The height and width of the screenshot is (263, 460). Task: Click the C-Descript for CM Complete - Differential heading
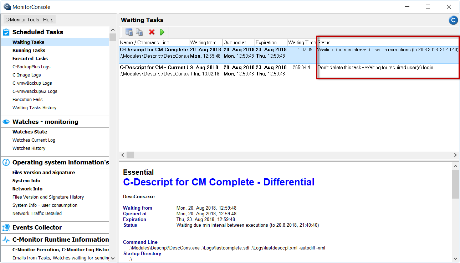[x=219, y=182]
